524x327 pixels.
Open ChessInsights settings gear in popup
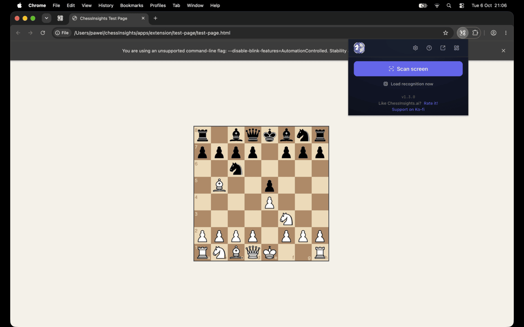click(415, 48)
